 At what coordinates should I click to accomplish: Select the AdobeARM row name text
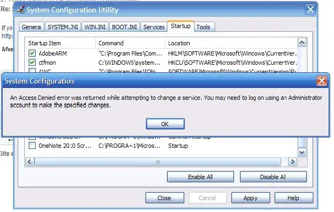(52, 53)
